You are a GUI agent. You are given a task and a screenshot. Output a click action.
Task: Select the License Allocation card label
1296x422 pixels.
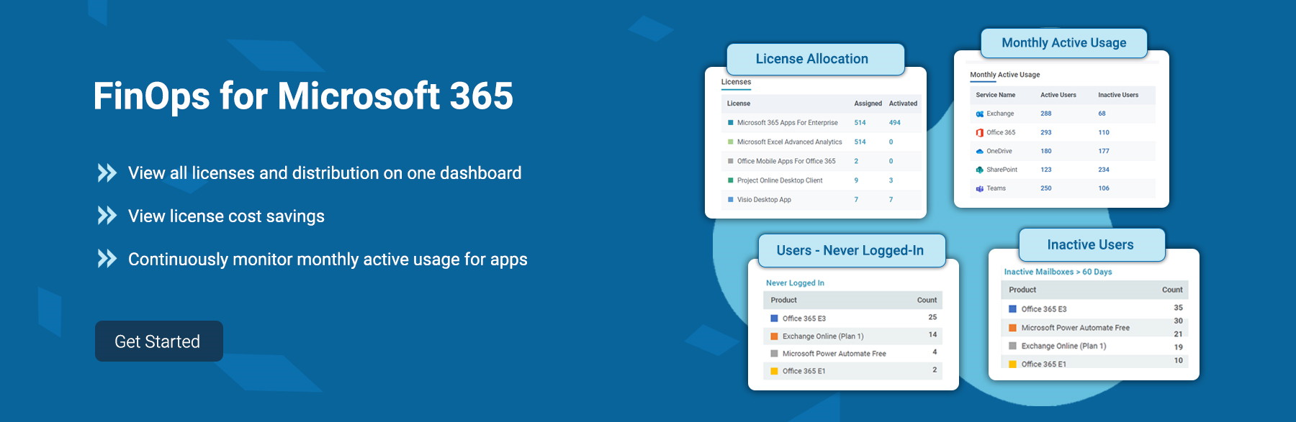[815, 59]
